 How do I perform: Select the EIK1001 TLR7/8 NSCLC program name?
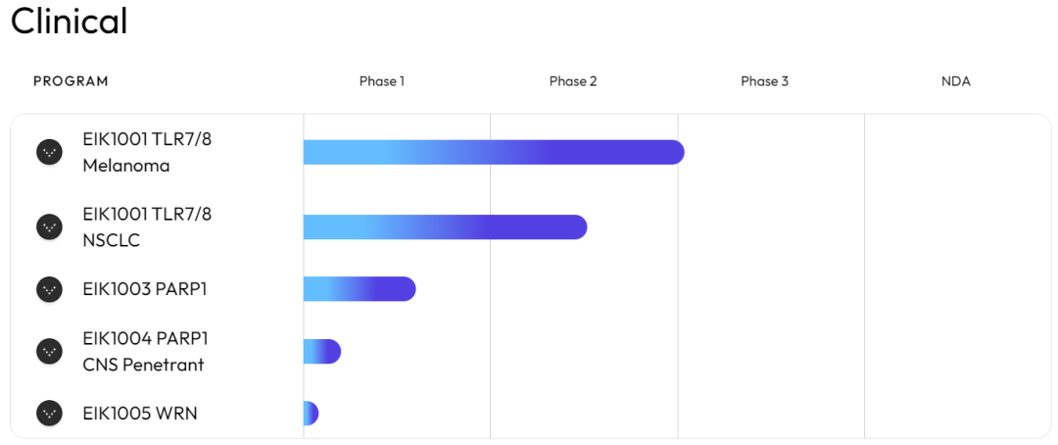[147, 226]
